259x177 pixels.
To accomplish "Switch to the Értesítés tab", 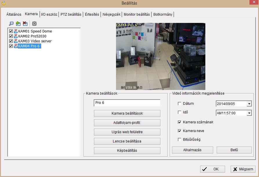I will (92, 15).
